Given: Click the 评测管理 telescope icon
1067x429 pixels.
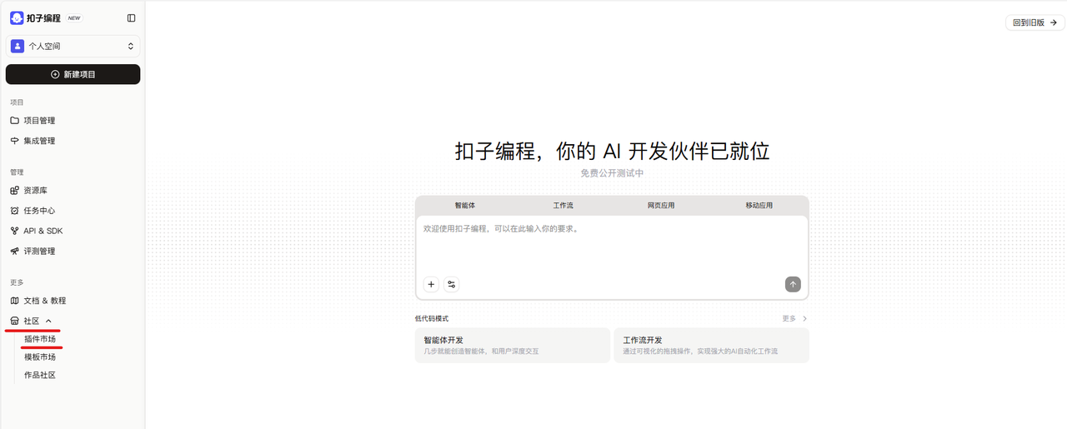Looking at the screenshot, I should point(15,251).
